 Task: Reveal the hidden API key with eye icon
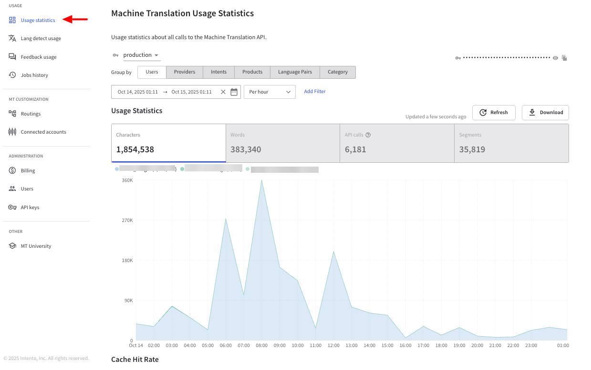[555, 58]
